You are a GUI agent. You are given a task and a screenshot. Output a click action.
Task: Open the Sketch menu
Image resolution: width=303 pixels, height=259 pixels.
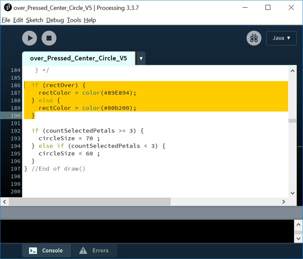tap(35, 20)
